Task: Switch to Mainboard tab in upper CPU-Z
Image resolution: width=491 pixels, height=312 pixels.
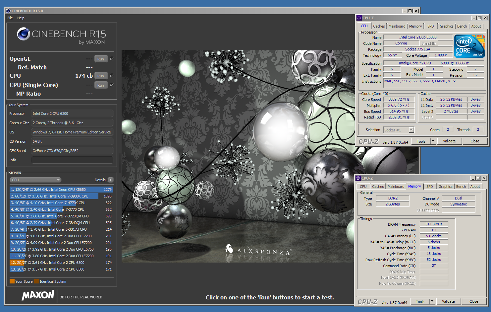Action: [x=397, y=26]
